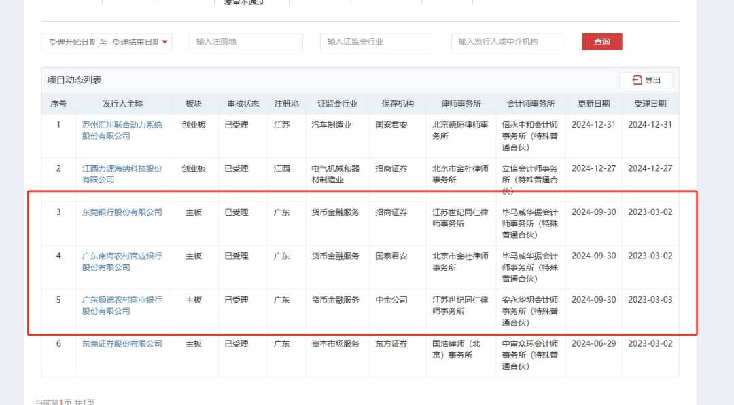The width and height of the screenshot is (734, 405).
Task: Open 江西力源海纳科技股份有限公司 link
Action: 122,174
